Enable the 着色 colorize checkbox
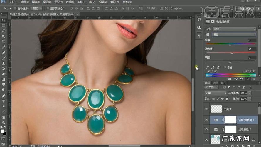Image resolution: width=261 pixels, height=147 pixels. [x=225, y=67]
